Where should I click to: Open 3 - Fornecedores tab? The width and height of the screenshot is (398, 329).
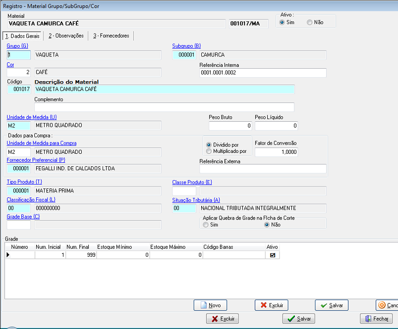111,36
